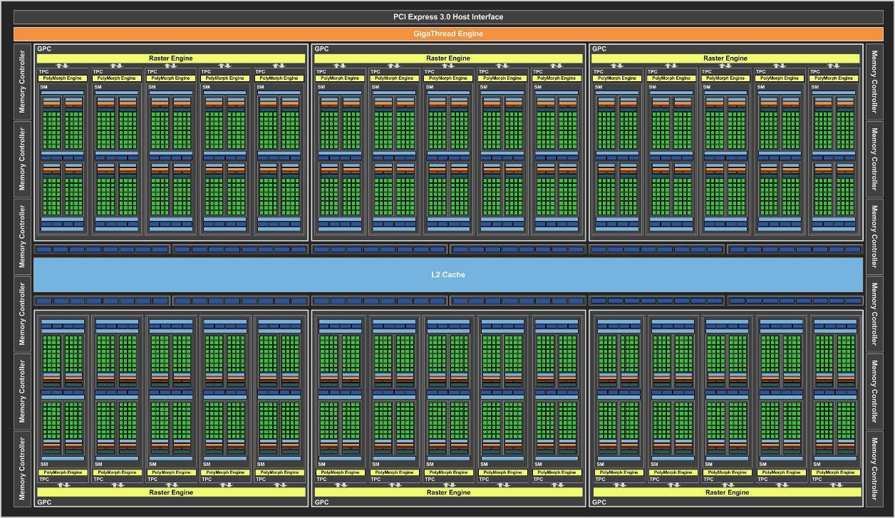Select the Raster Engine in the bottom-middle GPC
895x518 pixels.
click(x=448, y=492)
